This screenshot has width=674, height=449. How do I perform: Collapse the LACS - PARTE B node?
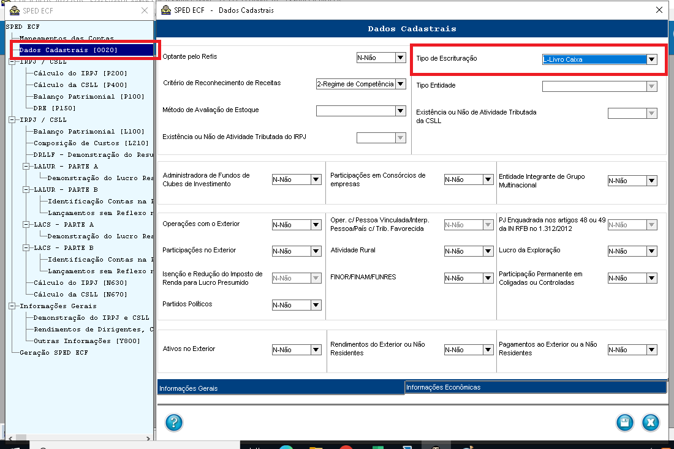[x=26, y=247]
